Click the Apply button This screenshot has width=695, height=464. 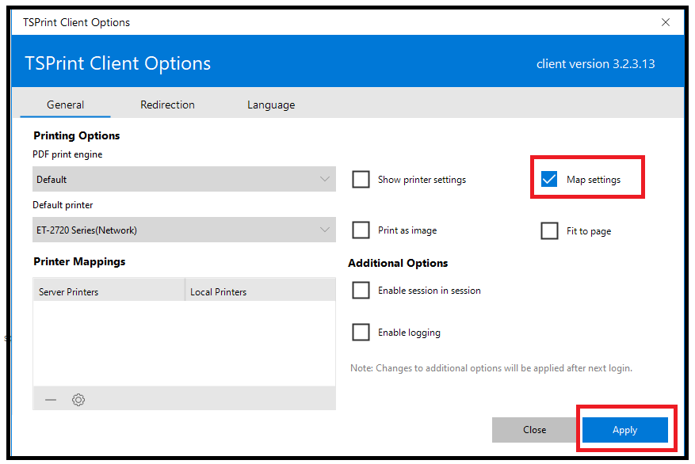(x=625, y=430)
